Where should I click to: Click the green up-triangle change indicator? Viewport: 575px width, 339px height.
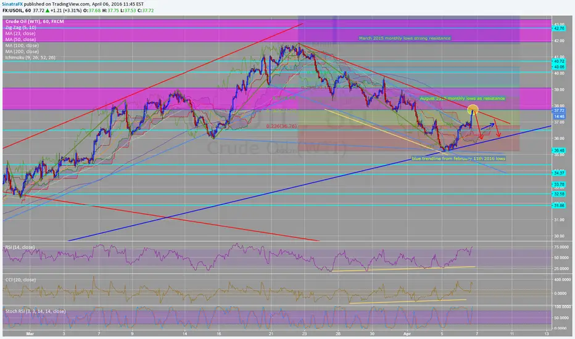coord(48,10)
